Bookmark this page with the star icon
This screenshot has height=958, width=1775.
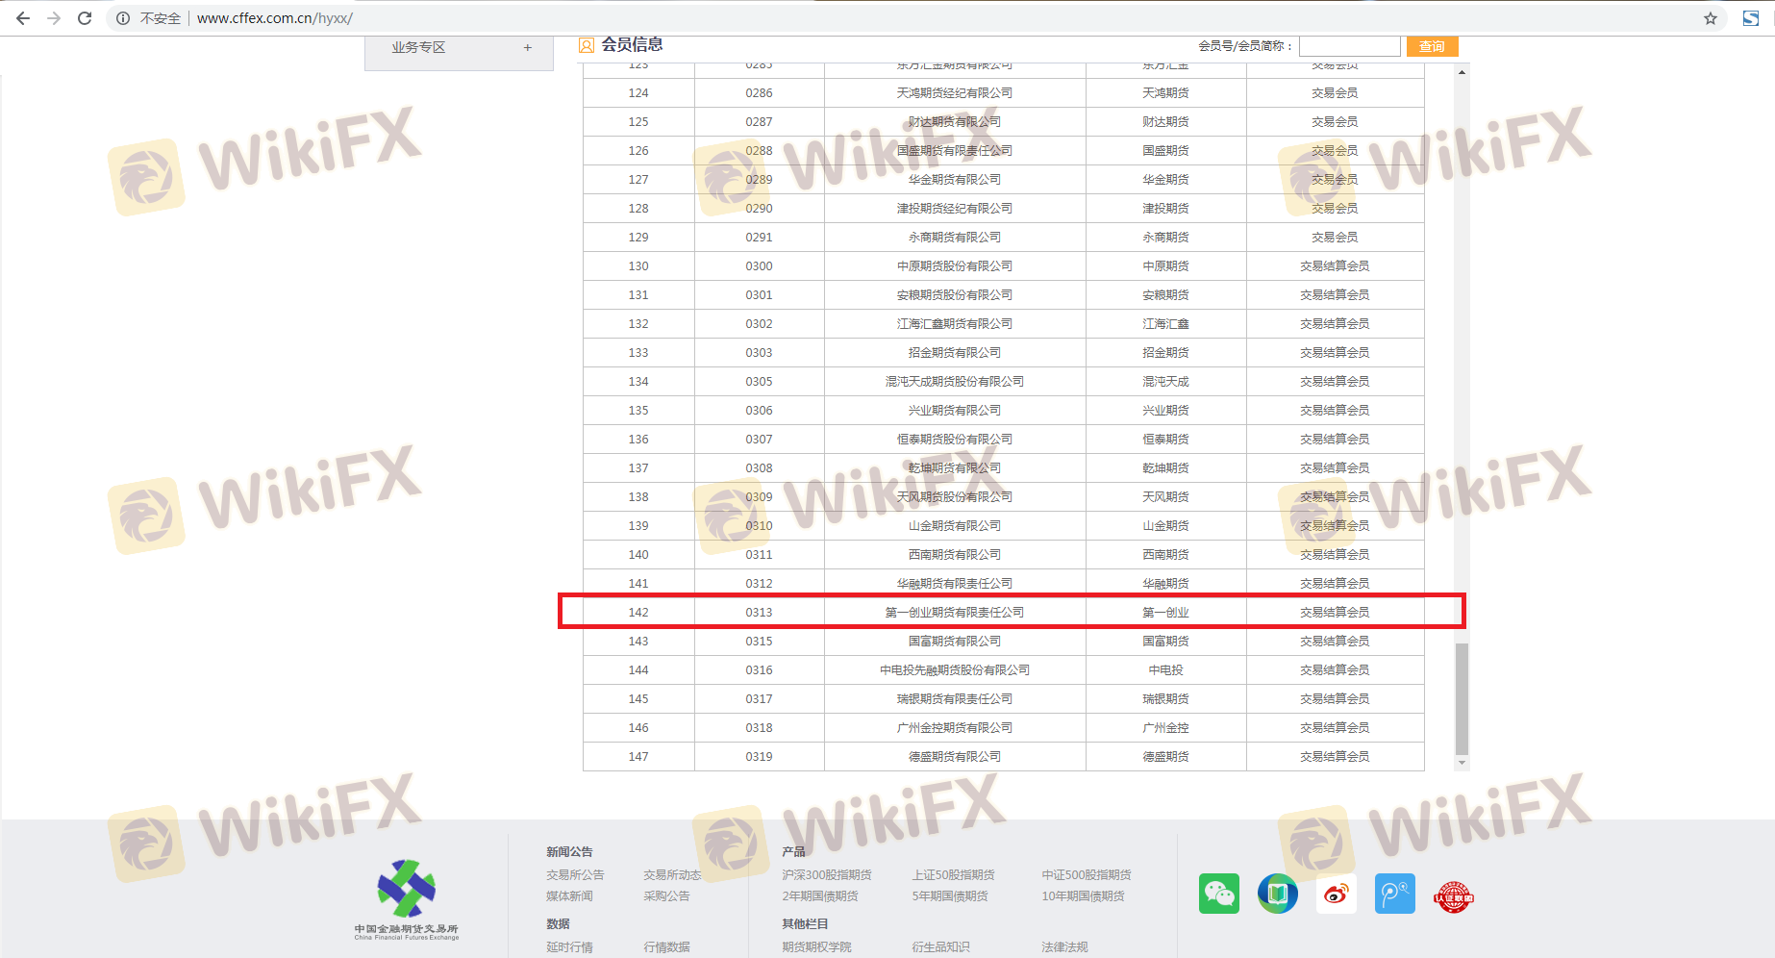(1710, 18)
